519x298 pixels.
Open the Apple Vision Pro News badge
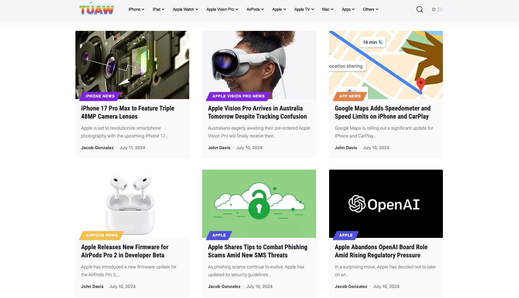[238, 96]
